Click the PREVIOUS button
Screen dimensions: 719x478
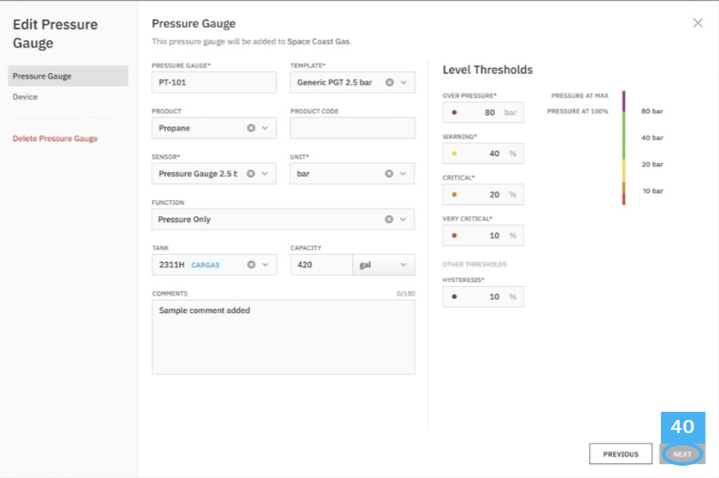620,453
